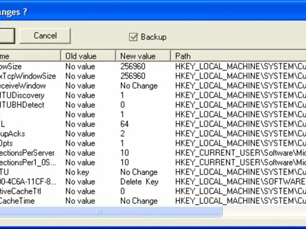Click the horizontal scrollbar thumb
The image size is (306, 229).
click(x=111, y=212)
